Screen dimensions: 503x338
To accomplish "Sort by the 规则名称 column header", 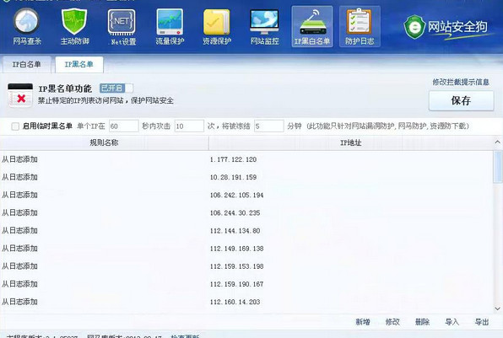I will (x=105, y=143).
